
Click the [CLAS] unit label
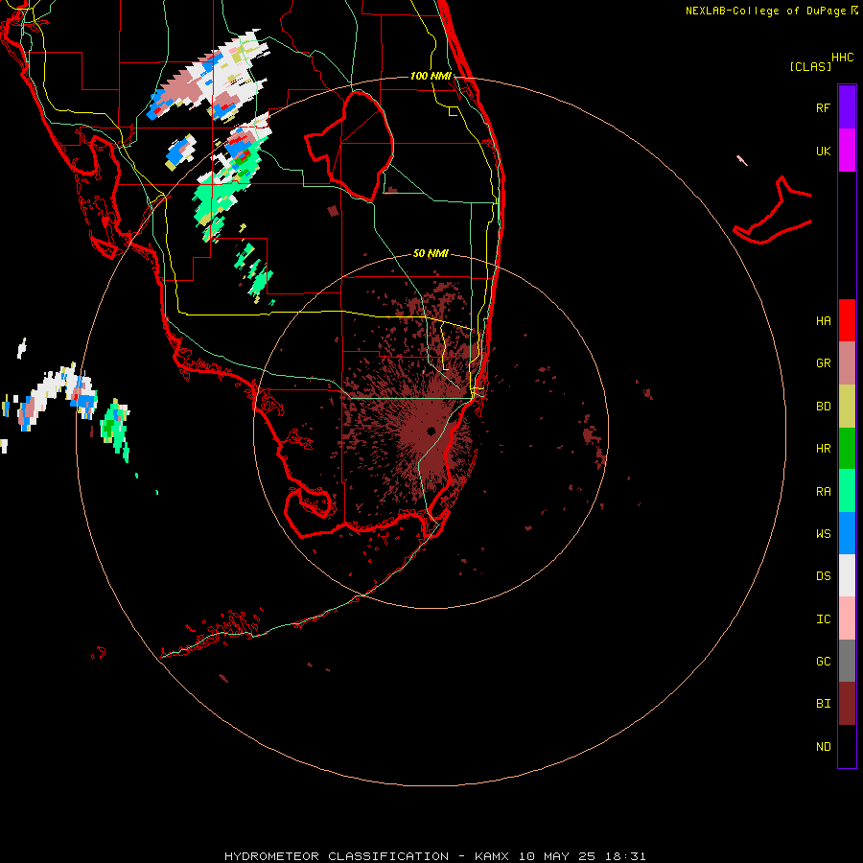click(810, 66)
